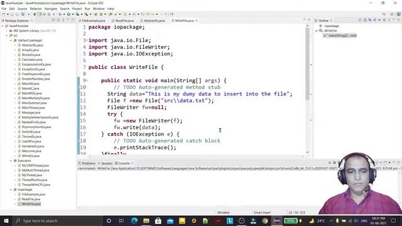Select the Console tab
Viewport: 402px width, 226px height.
pos(124,163)
